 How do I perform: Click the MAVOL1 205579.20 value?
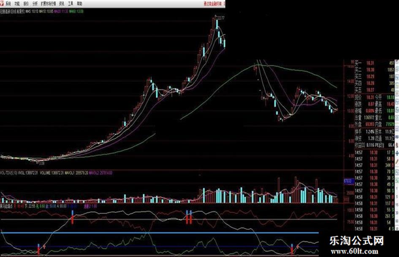coord(76,173)
